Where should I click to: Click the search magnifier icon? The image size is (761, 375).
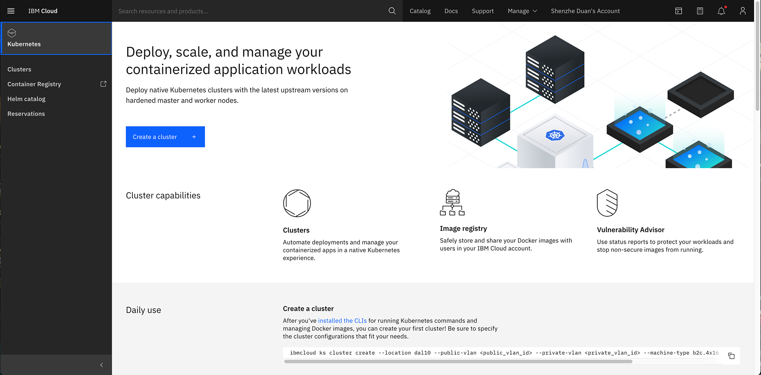coord(392,11)
